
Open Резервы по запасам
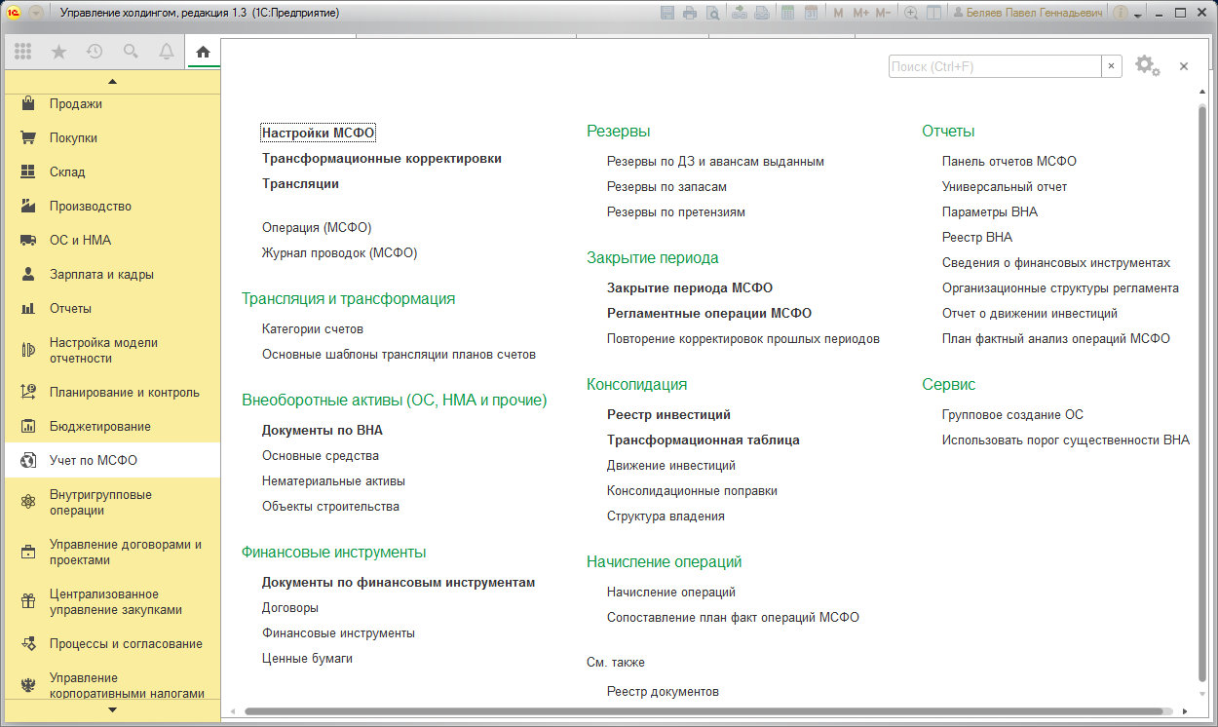tap(666, 187)
